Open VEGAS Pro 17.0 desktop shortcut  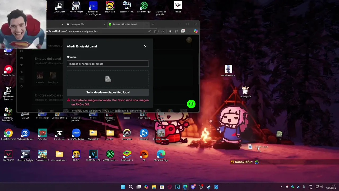pos(93,156)
